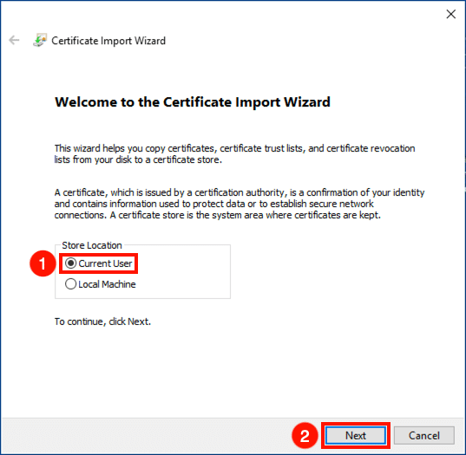Click the Store Location group label
The image size is (466, 455).
click(92, 245)
